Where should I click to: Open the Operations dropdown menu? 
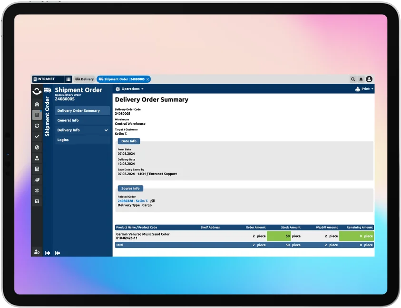(x=129, y=89)
